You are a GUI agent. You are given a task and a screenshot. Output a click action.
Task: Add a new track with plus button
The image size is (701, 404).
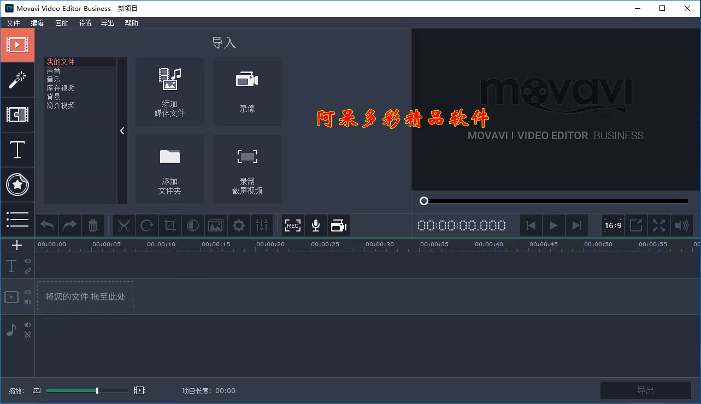pos(17,246)
